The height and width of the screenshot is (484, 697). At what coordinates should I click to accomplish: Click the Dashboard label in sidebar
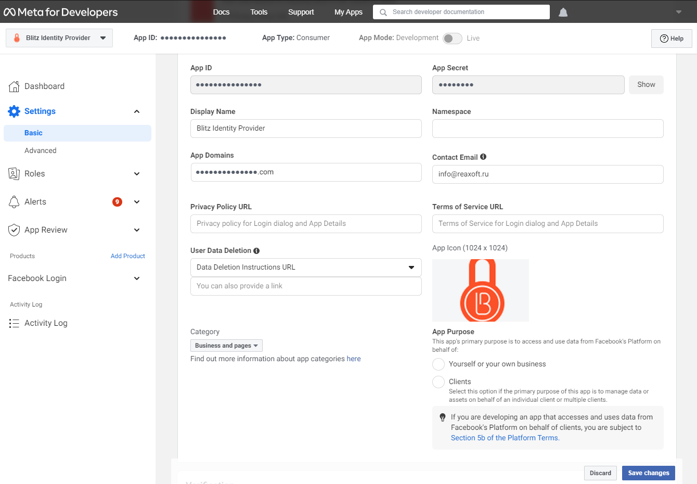(x=45, y=86)
